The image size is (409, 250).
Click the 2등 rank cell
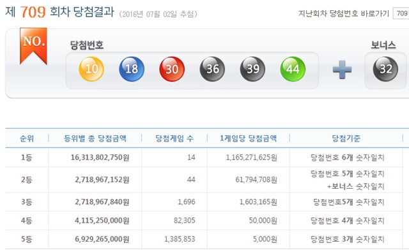pyautogui.click(x=27, y=180)
